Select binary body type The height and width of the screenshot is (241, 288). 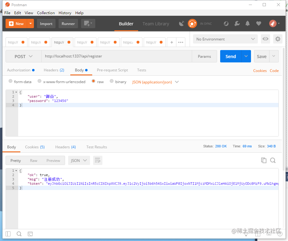coord(112,81)
